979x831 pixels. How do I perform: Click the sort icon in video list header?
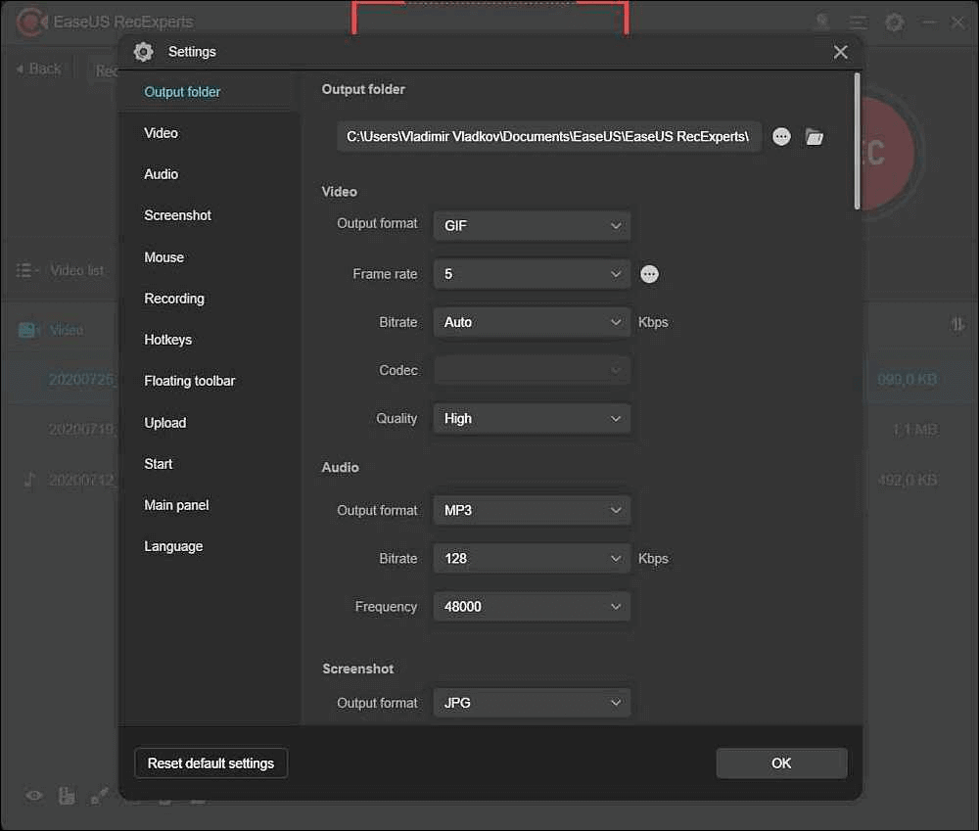[957, 325]
